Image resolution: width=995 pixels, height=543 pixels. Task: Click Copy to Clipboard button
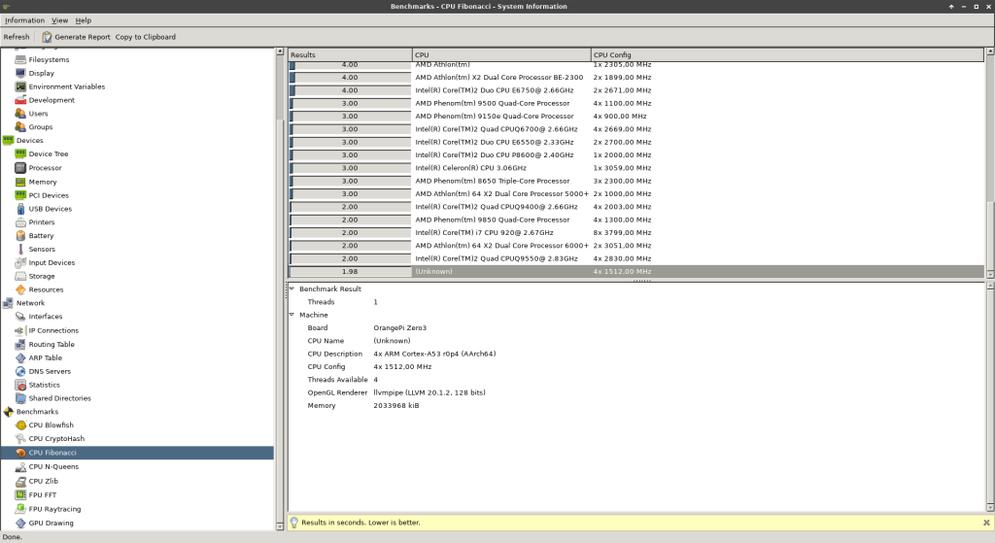pyautogui.click(x=145, y=37)
